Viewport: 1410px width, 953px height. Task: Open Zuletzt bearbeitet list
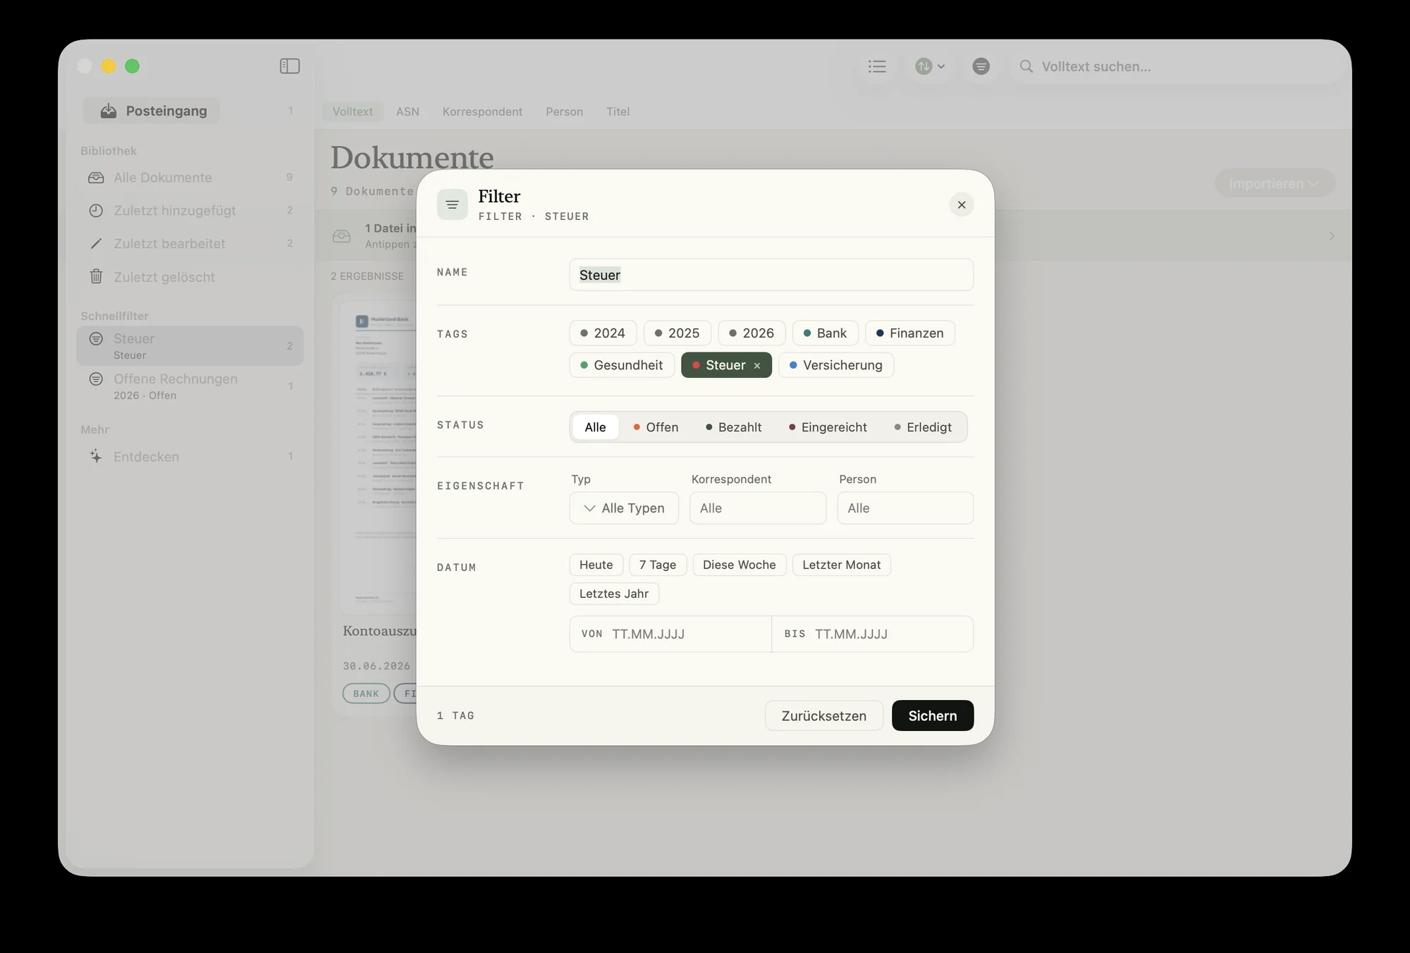(190, 243)
